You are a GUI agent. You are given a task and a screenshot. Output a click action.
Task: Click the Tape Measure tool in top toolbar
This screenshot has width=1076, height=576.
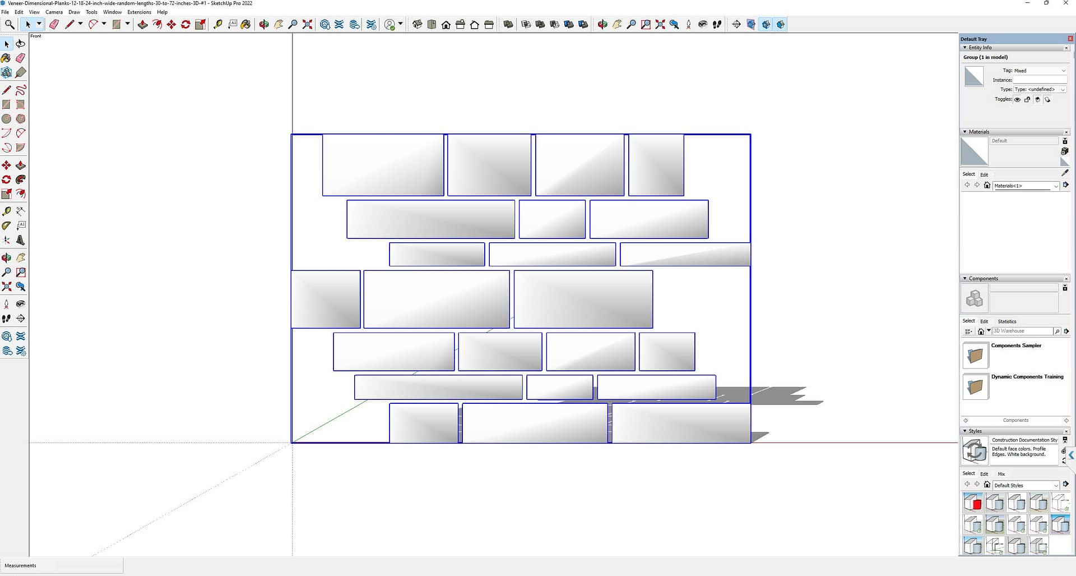coord(218,24)
